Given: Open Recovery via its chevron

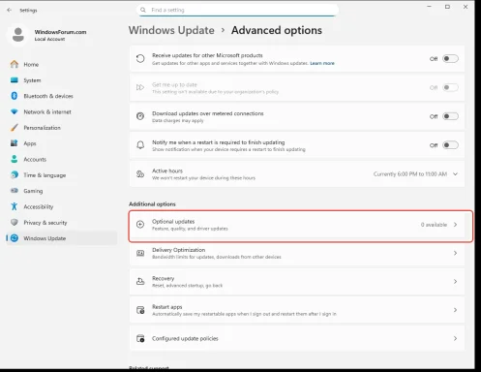Looking at the screenshot, I should click(x=455, y=282).
